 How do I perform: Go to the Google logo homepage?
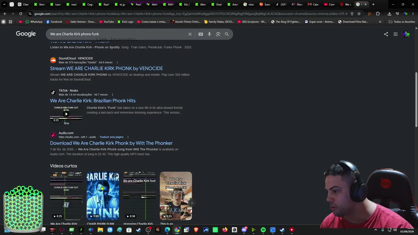(26, 34)
